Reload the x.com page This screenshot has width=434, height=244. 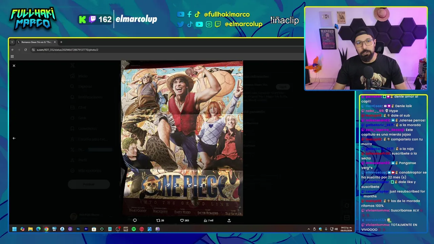pos(25,50)
